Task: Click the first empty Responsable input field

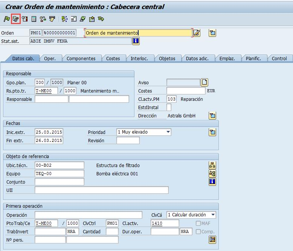Action: pos(51,99)
